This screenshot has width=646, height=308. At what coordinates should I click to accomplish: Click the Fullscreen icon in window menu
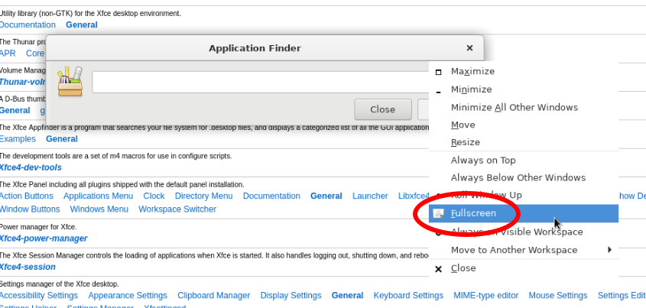pyautogui.click(x=438, y=214)
